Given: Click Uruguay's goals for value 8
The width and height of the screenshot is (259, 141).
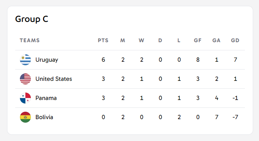Looking at the screenshot, I should (198, 60).
